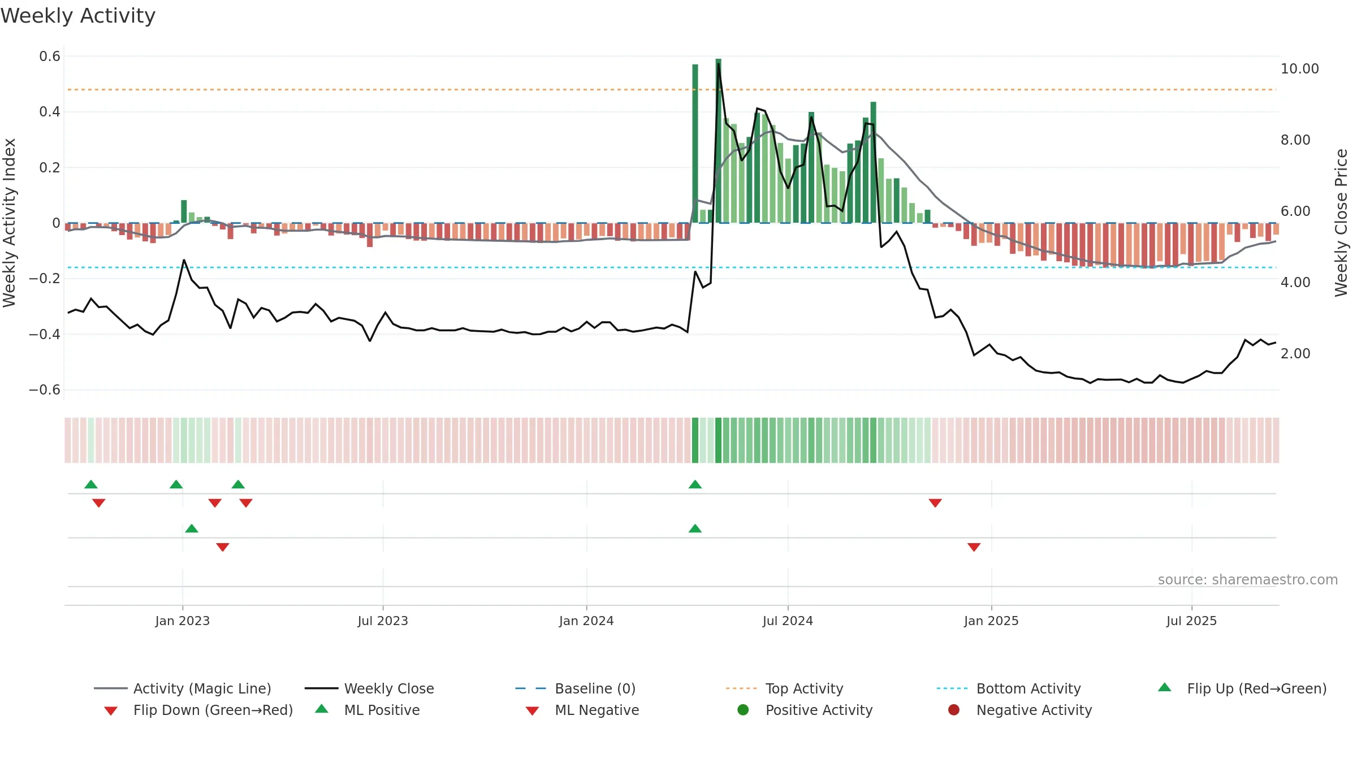This screenshot has width=1357, height=763.
Task: Click the second-row ML Positive triangle in April 2024
Action: click(x=695, y=528)
